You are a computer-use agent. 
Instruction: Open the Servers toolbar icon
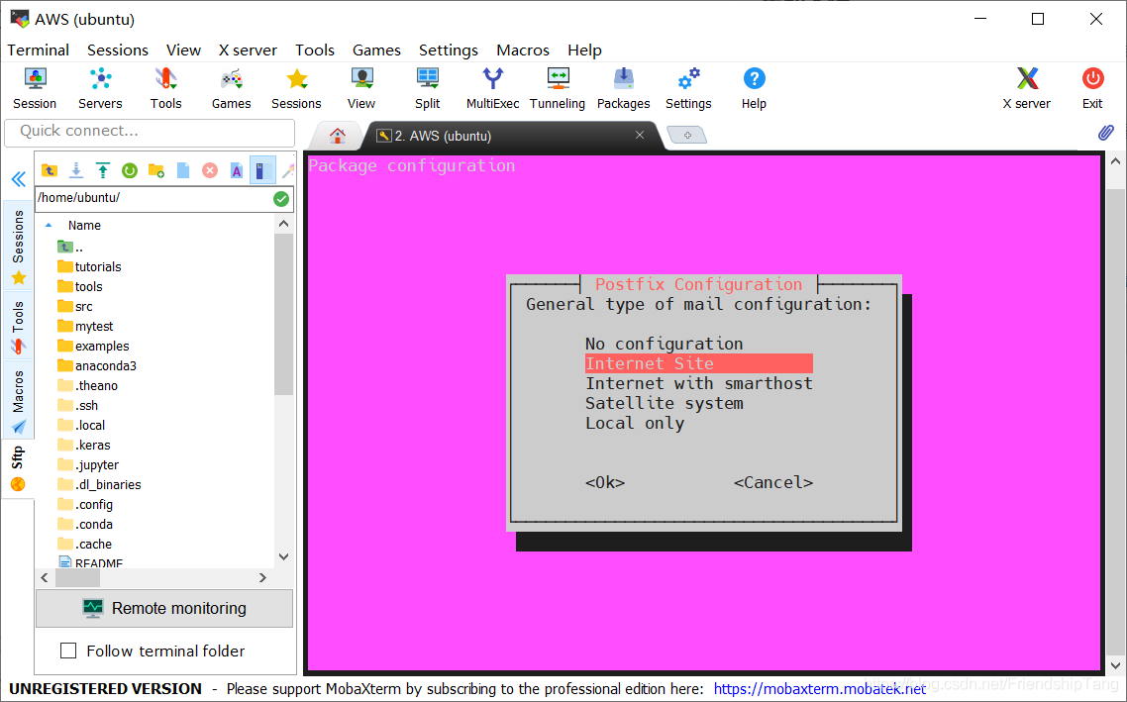(x=100, y=88)
